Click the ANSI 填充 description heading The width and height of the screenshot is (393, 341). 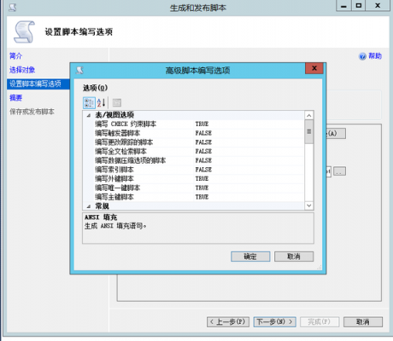point(101,217)
